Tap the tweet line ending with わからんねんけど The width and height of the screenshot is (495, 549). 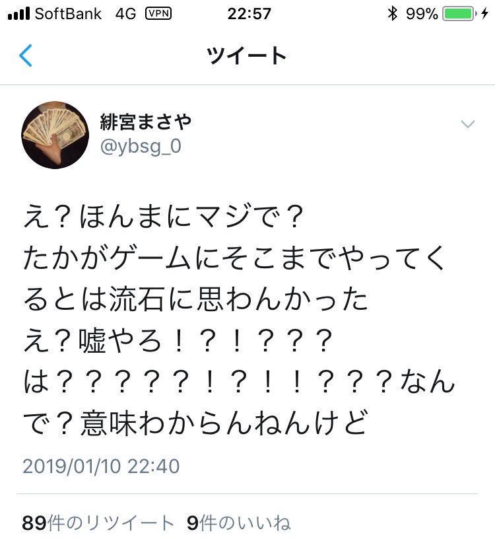(195, 423)
